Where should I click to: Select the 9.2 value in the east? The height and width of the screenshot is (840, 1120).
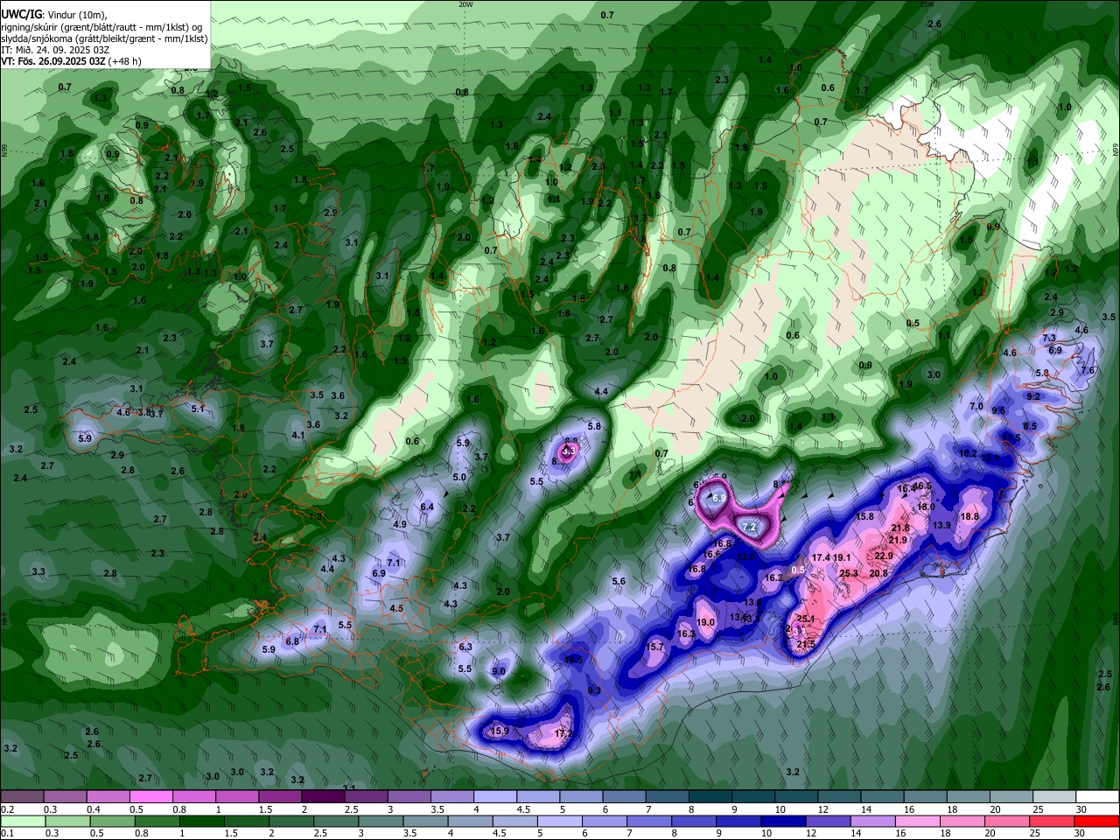(x=1033, y=396)
